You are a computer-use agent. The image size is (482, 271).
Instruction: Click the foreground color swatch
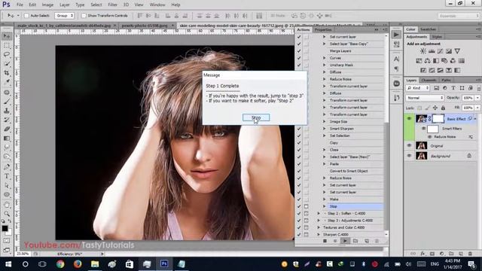pyautogui.click(x=5, y=228)
